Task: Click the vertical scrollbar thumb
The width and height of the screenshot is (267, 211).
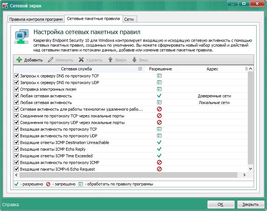Action: click(x=250, y=118)
